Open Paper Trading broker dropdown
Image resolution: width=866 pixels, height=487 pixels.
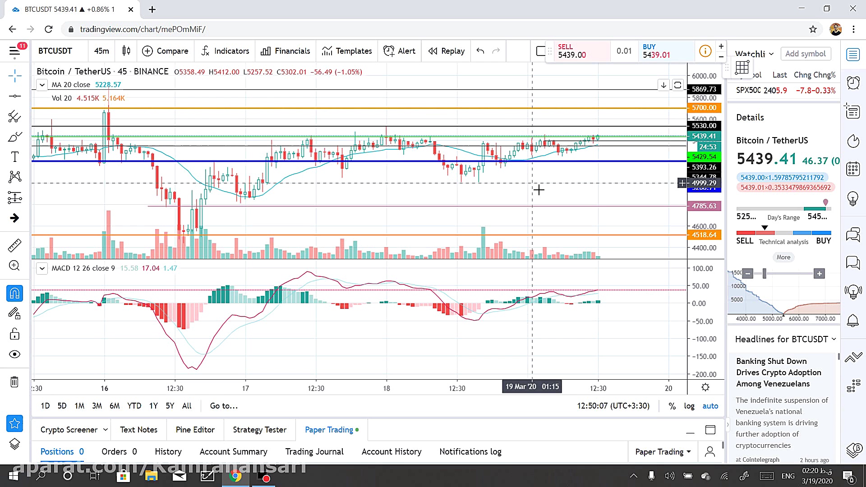tap(663, 452)
